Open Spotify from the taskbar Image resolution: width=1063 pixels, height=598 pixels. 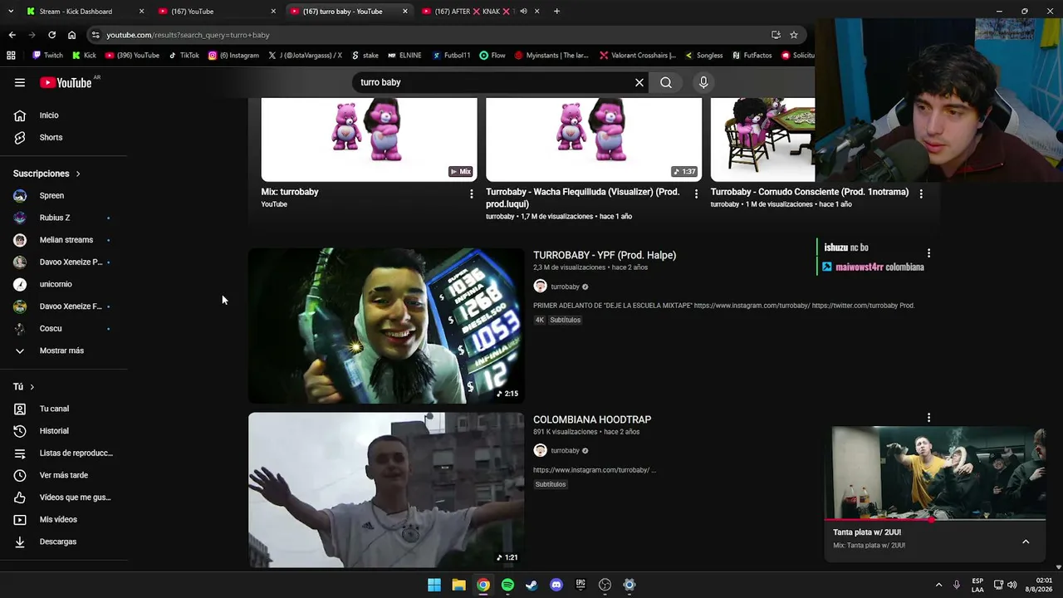pos(507,585)
